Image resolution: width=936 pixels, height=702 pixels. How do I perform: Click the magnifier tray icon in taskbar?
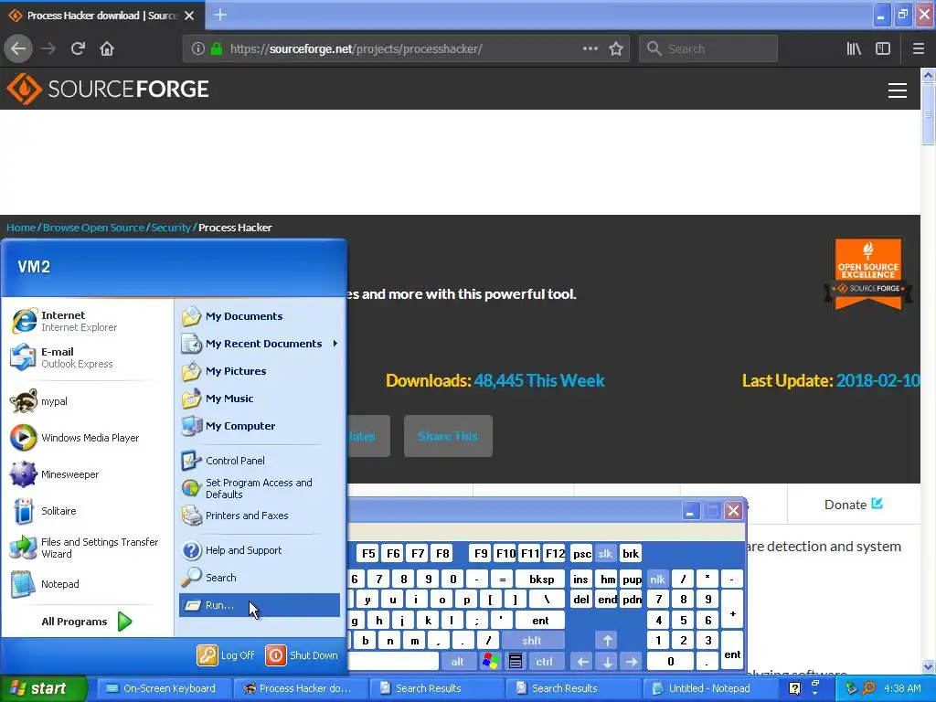(868, 688)
